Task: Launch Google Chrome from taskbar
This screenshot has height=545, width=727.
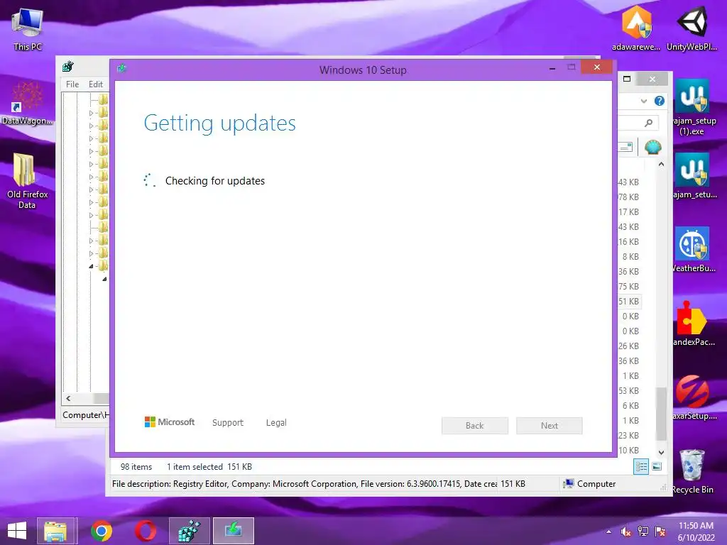Action: (101, 531)
